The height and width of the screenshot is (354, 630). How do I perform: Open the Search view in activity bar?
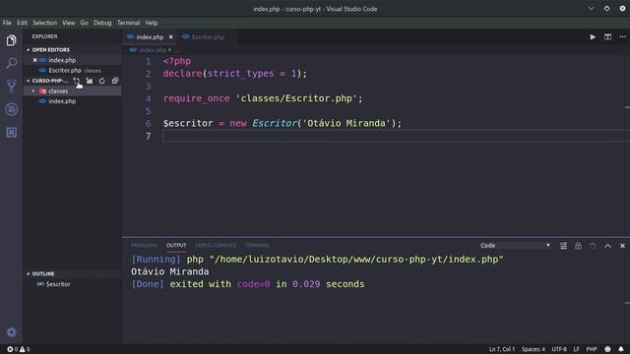(x=11, y=63)
